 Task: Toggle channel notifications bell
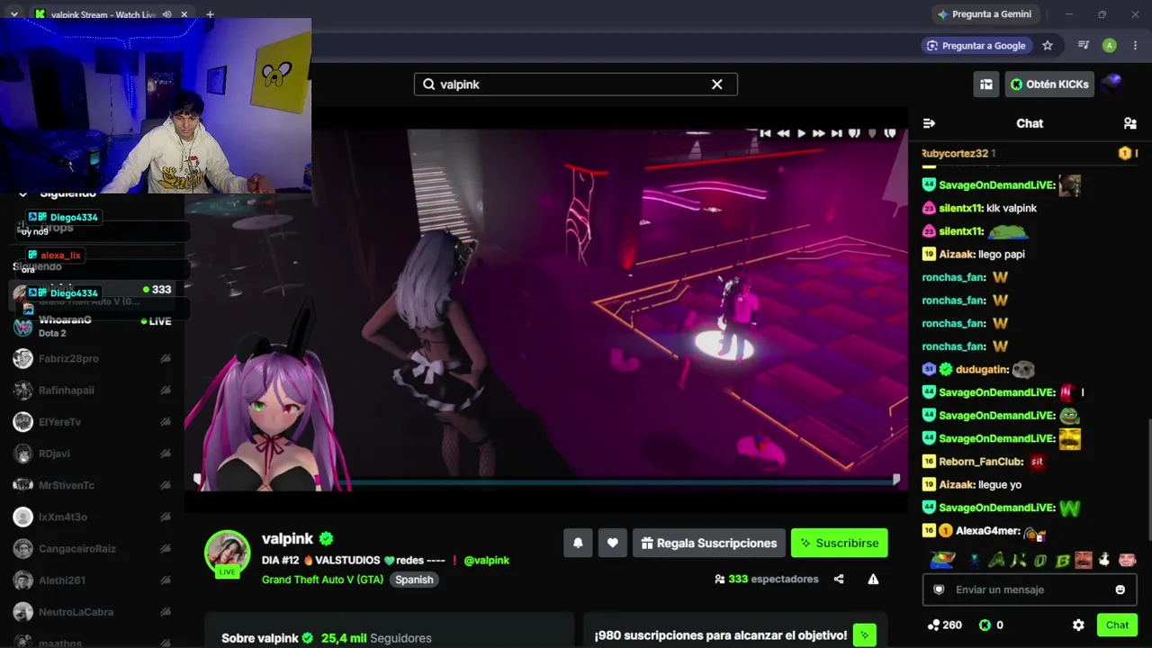point(578,543)
